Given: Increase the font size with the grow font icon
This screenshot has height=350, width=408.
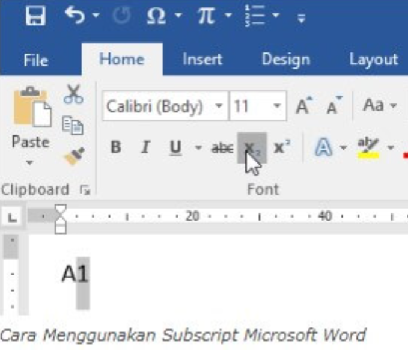Looking at the screenshot, I should [x=304, y=106].
